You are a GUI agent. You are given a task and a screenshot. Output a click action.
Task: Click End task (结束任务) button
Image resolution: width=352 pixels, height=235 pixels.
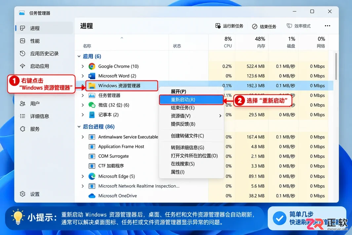(x=264, y=26)
